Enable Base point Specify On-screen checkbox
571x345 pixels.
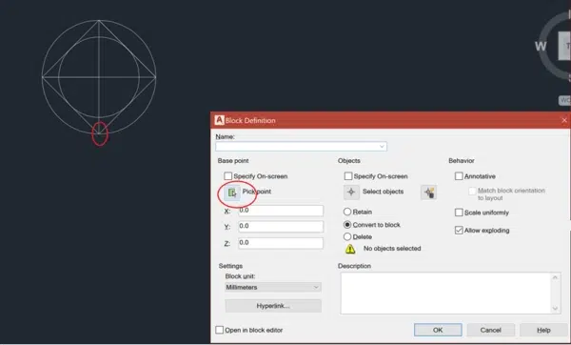pos(228,176)
